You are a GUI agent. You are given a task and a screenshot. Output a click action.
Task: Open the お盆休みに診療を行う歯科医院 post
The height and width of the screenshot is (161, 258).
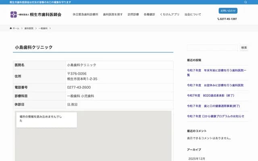coord(215,85)
